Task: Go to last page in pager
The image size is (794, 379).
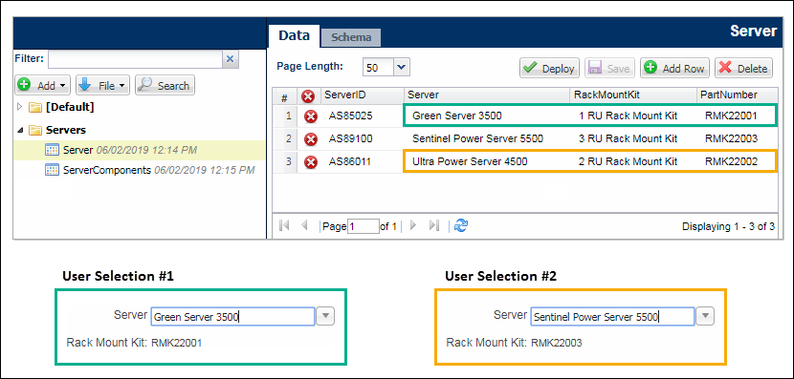Action: 433,226
